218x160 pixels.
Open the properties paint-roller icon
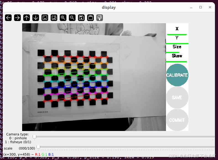[x=100, y=18]
